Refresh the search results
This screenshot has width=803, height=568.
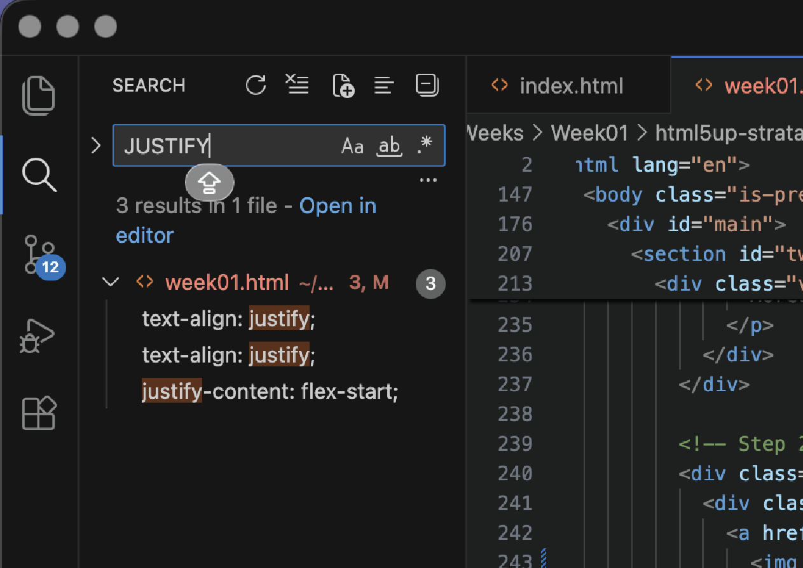click(256, 85)
